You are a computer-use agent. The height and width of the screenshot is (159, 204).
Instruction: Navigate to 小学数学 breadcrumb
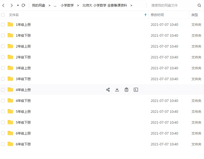(x=67, y=5)
